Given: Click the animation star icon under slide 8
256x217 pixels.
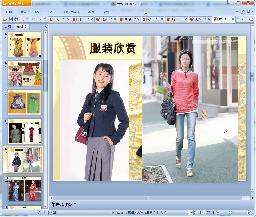Looking at the screenshot, I should (x=6, y=124).
